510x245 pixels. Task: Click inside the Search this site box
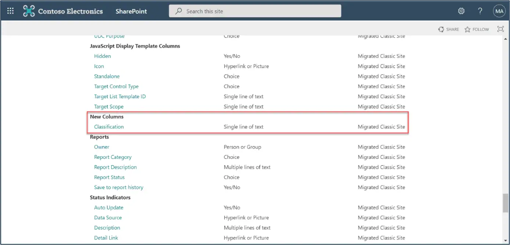[255, 11]
